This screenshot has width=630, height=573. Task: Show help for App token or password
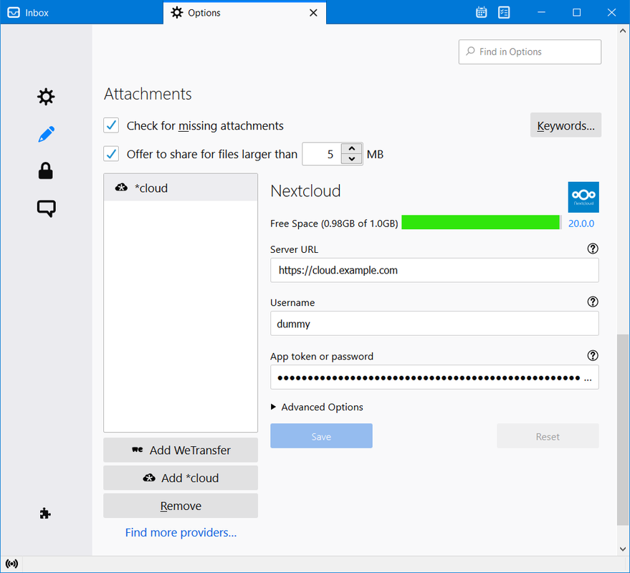pos(593,355)
